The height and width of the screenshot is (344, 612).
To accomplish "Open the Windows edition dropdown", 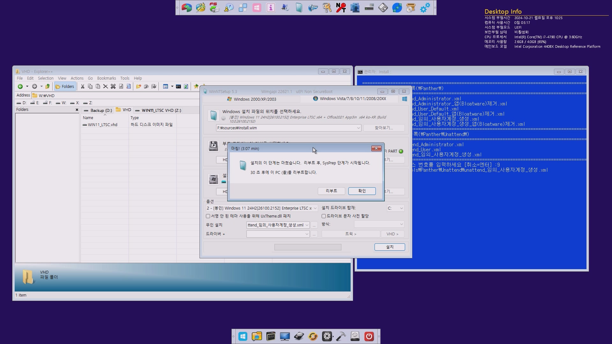I will [315, 208].
